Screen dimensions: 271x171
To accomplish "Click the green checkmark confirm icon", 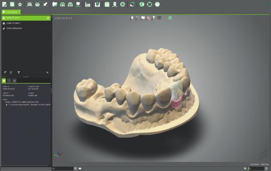I will (170, 18).
